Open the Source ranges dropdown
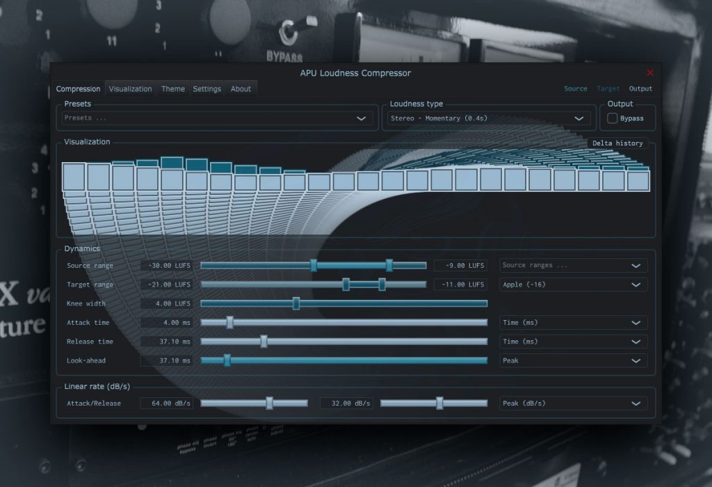This screenshot has height=487, width=712. click(573, 265)
